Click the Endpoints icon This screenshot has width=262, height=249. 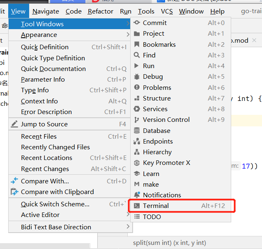[x=137, y=142]
